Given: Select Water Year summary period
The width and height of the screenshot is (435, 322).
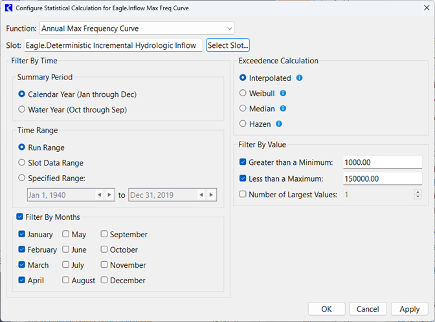Looking at the screenshot, I should click(x=22, y=109).
